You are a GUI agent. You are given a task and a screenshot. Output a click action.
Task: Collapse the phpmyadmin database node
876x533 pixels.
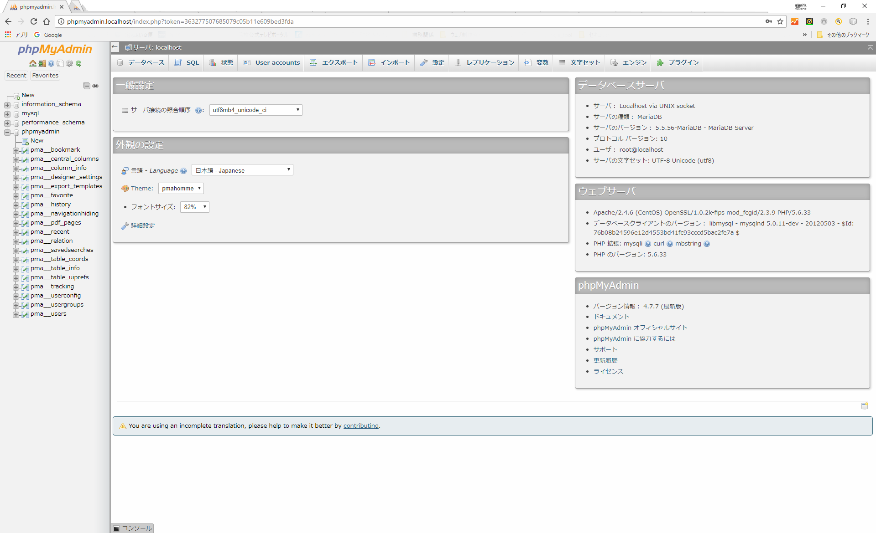7,132
